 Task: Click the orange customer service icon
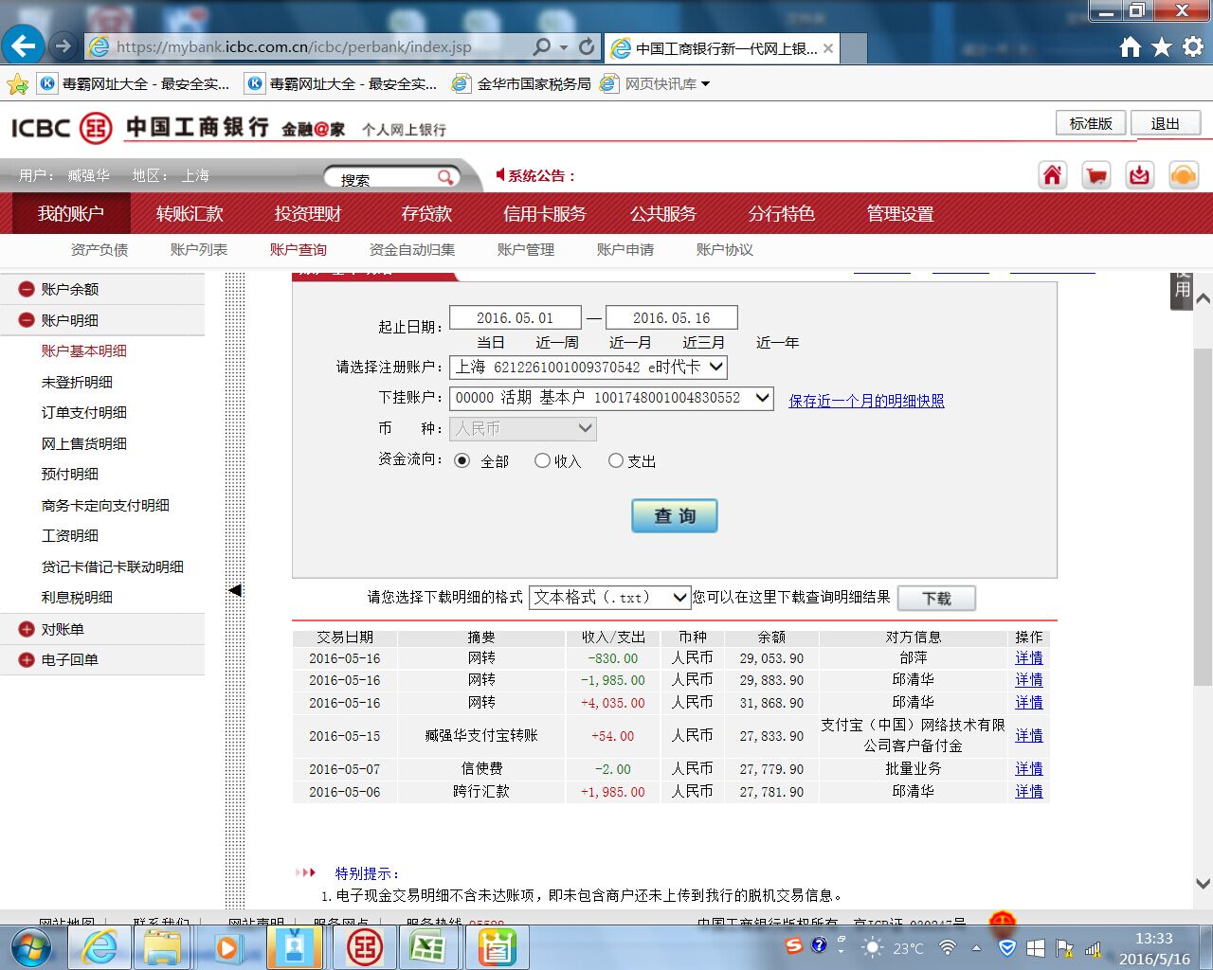click(x=1184, y=175)
